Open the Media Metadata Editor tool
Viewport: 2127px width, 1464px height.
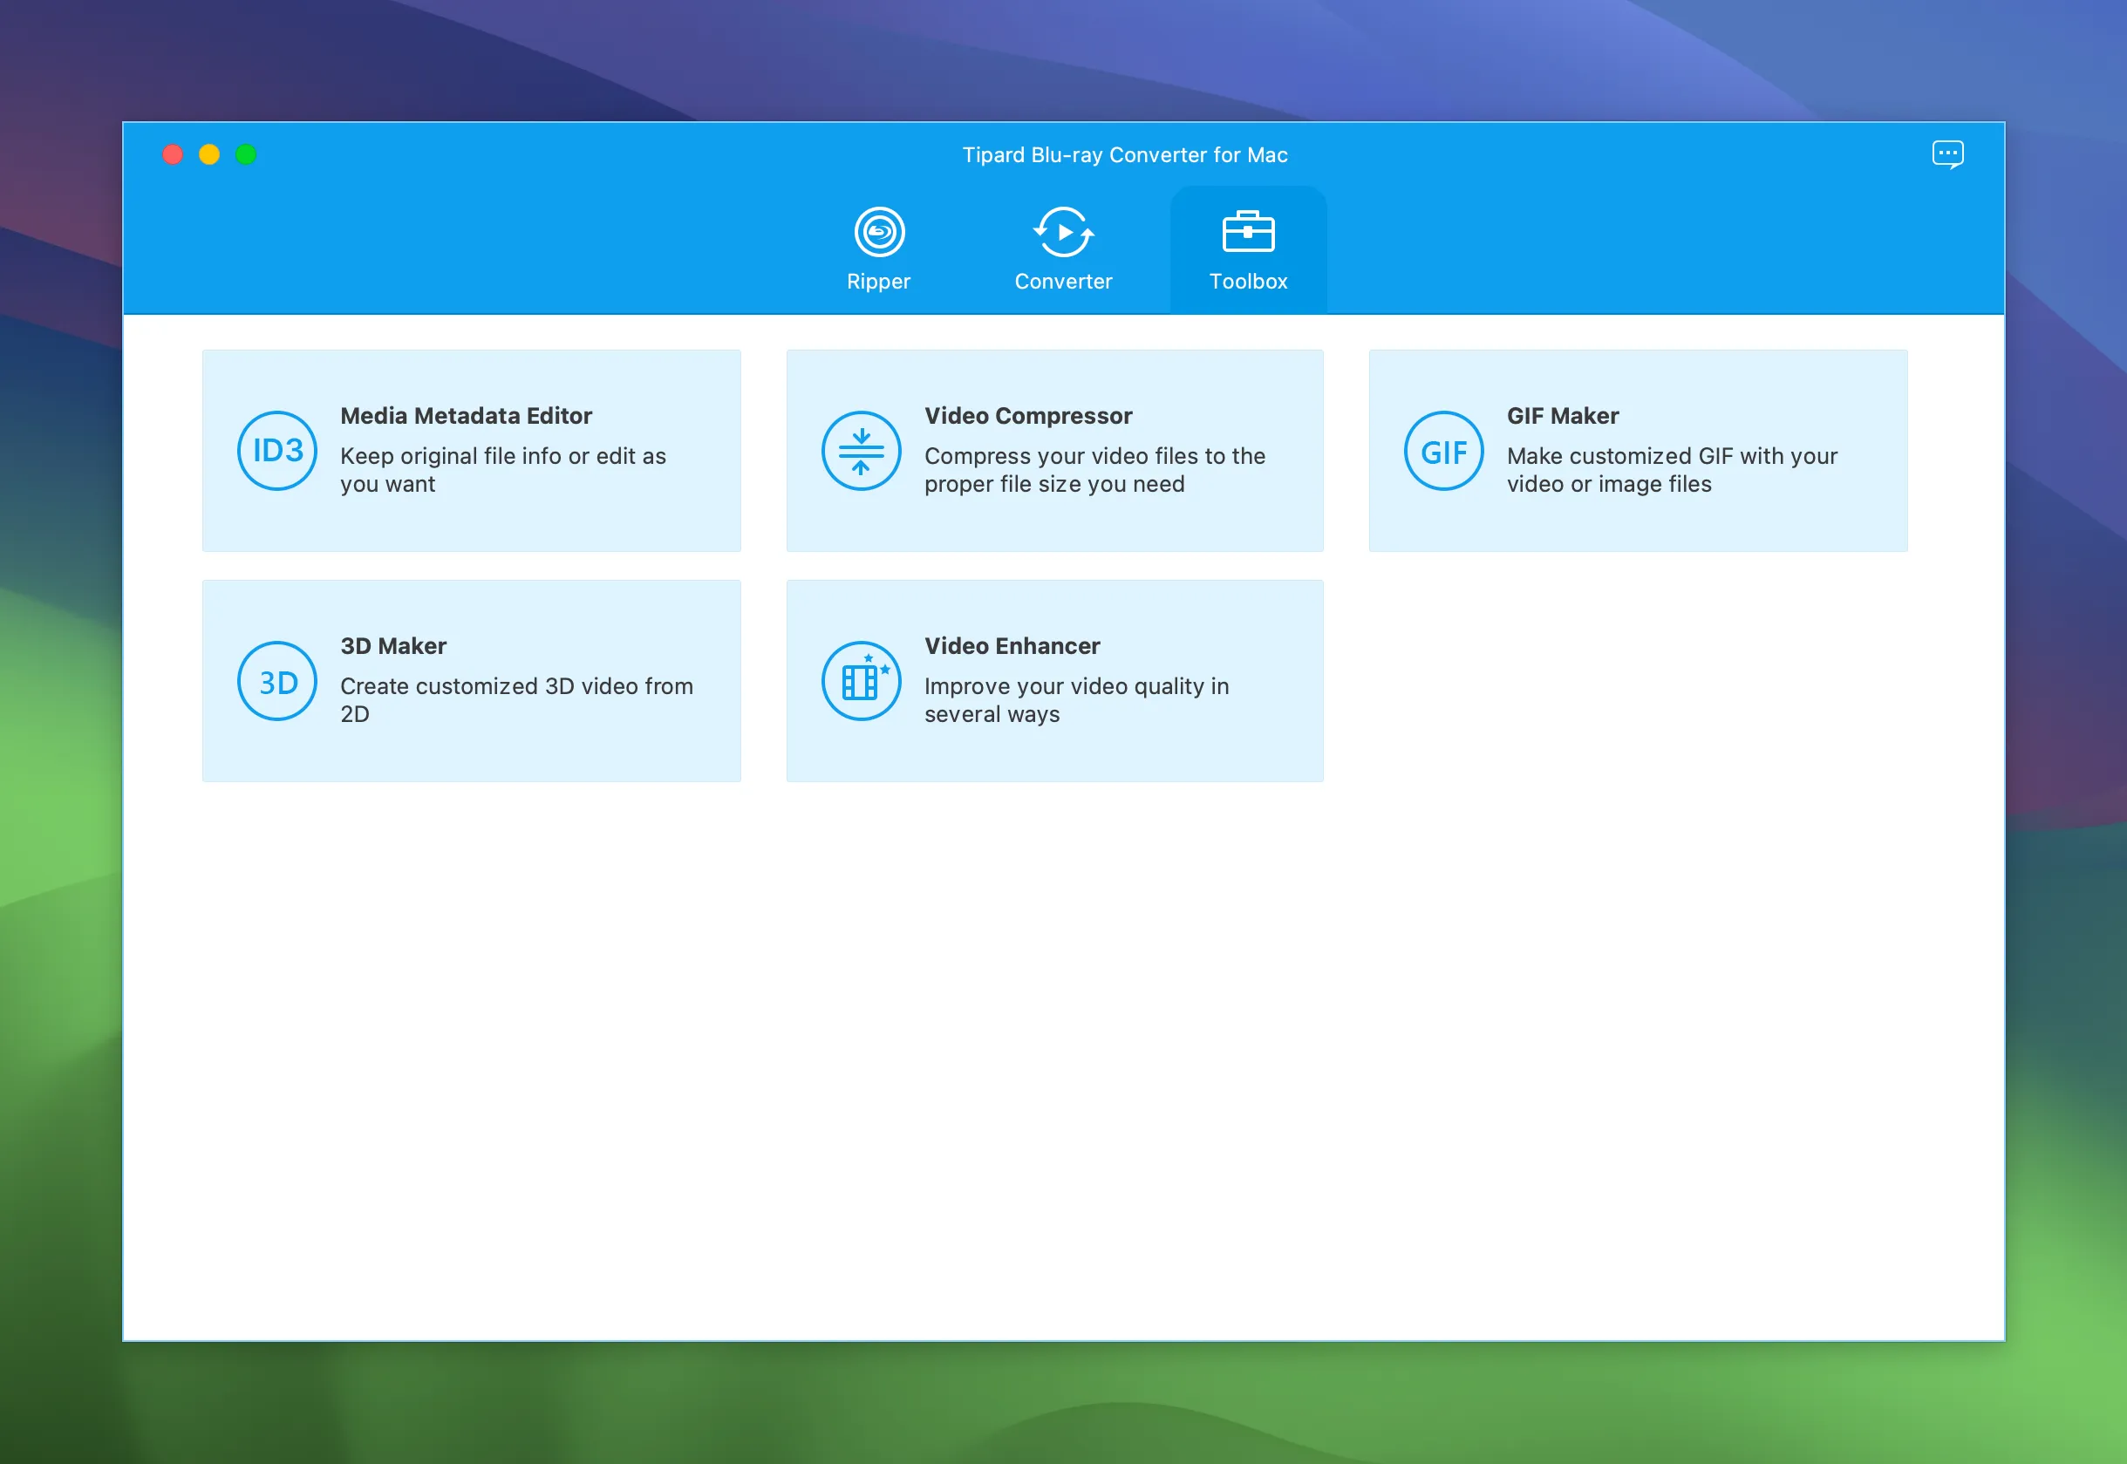click(472, 449)
